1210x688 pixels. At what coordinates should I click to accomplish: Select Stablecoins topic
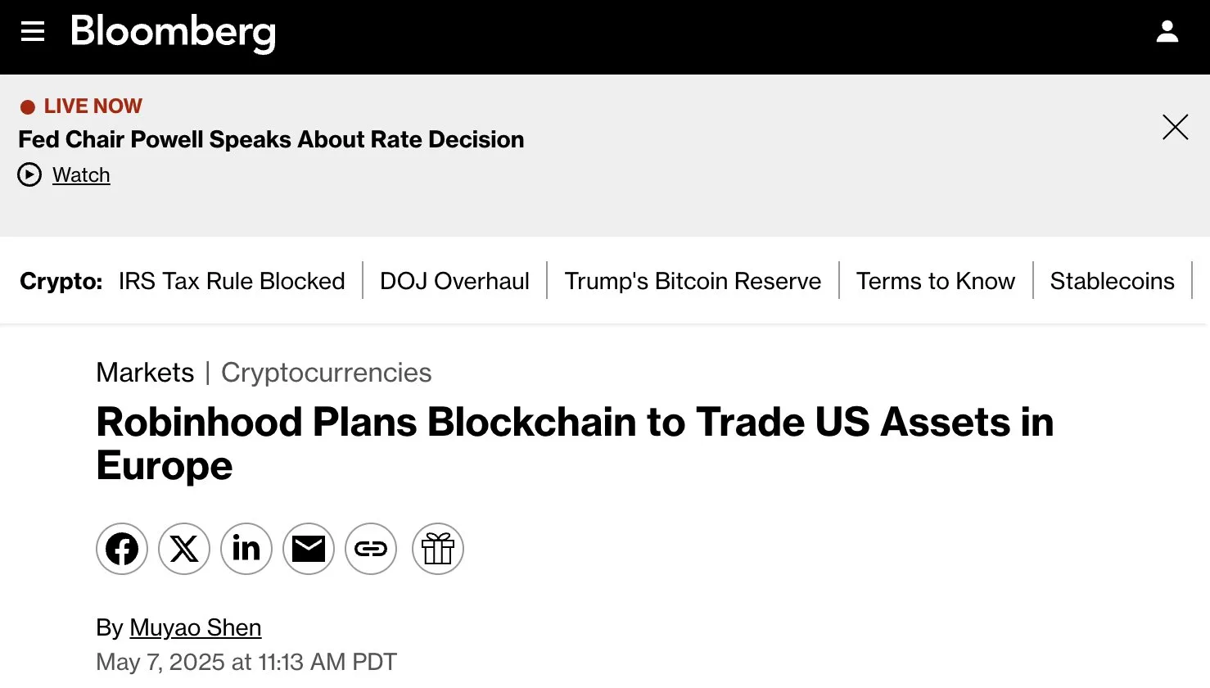point(1112,281)
